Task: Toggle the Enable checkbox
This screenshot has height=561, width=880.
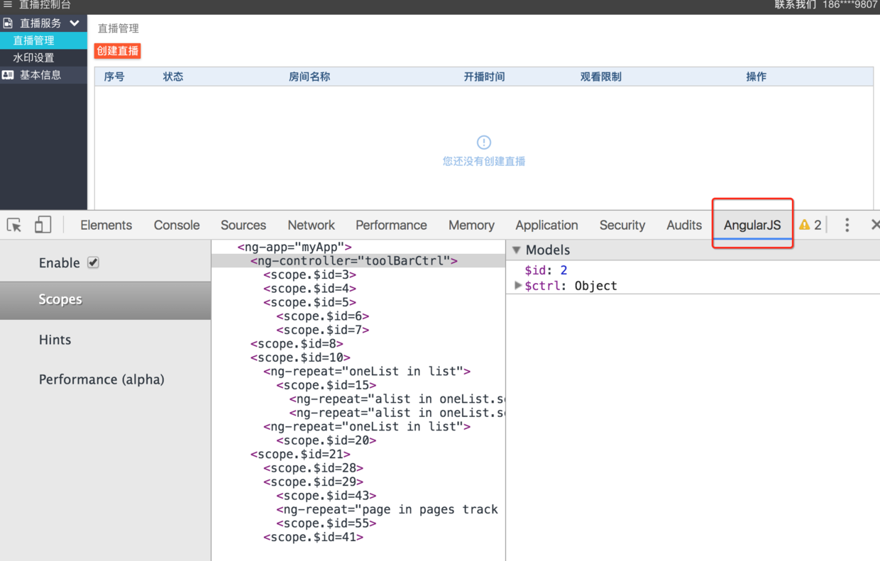Action: click(93, 262)
